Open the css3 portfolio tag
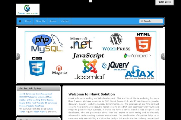Viewport: 181px width, 120px height. [x=21, y=94]
